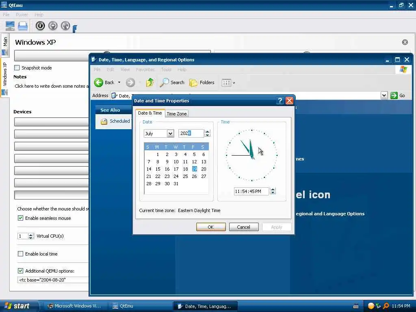Click the taskbar clock 11:54 PM

pyautogui.click(x=401, y=306)
